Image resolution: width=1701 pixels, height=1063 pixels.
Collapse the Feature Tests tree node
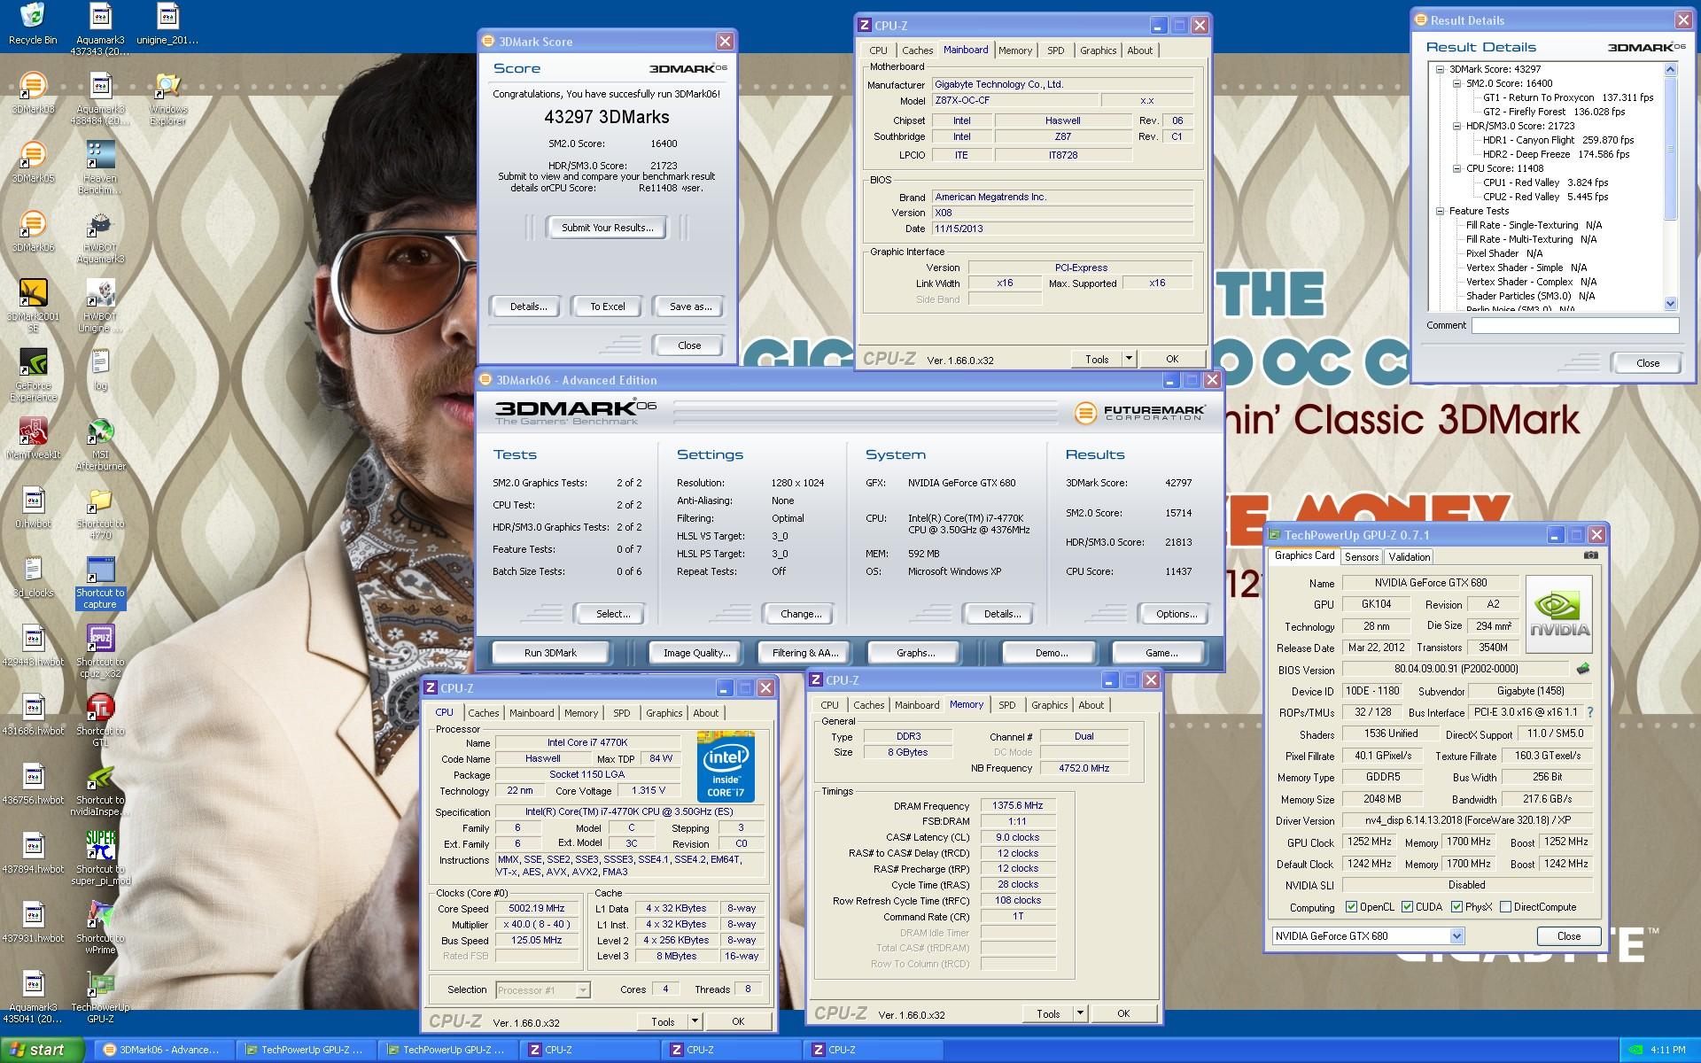1441,211
